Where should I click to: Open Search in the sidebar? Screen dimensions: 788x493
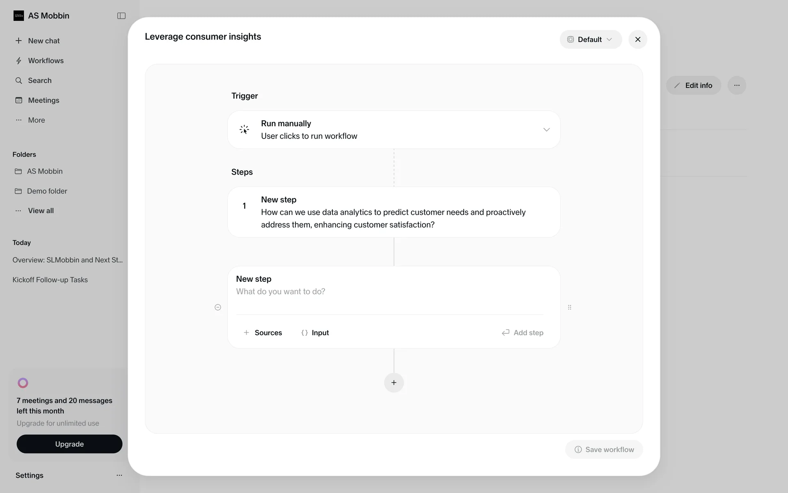pyautogui.click(x=39, y=81)
